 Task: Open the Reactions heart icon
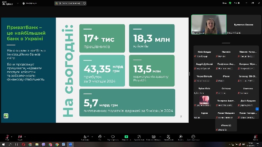click(x=113, y=137)
